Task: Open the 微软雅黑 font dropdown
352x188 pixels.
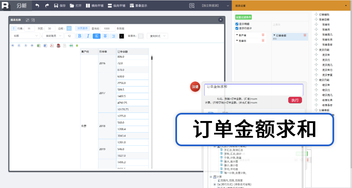Action: (x=53, y=36)
